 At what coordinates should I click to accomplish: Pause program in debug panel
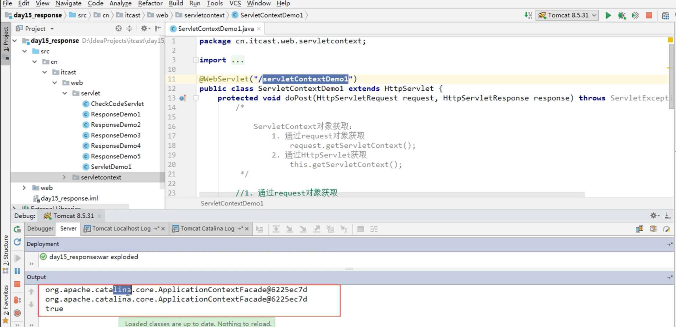[17, 271]
